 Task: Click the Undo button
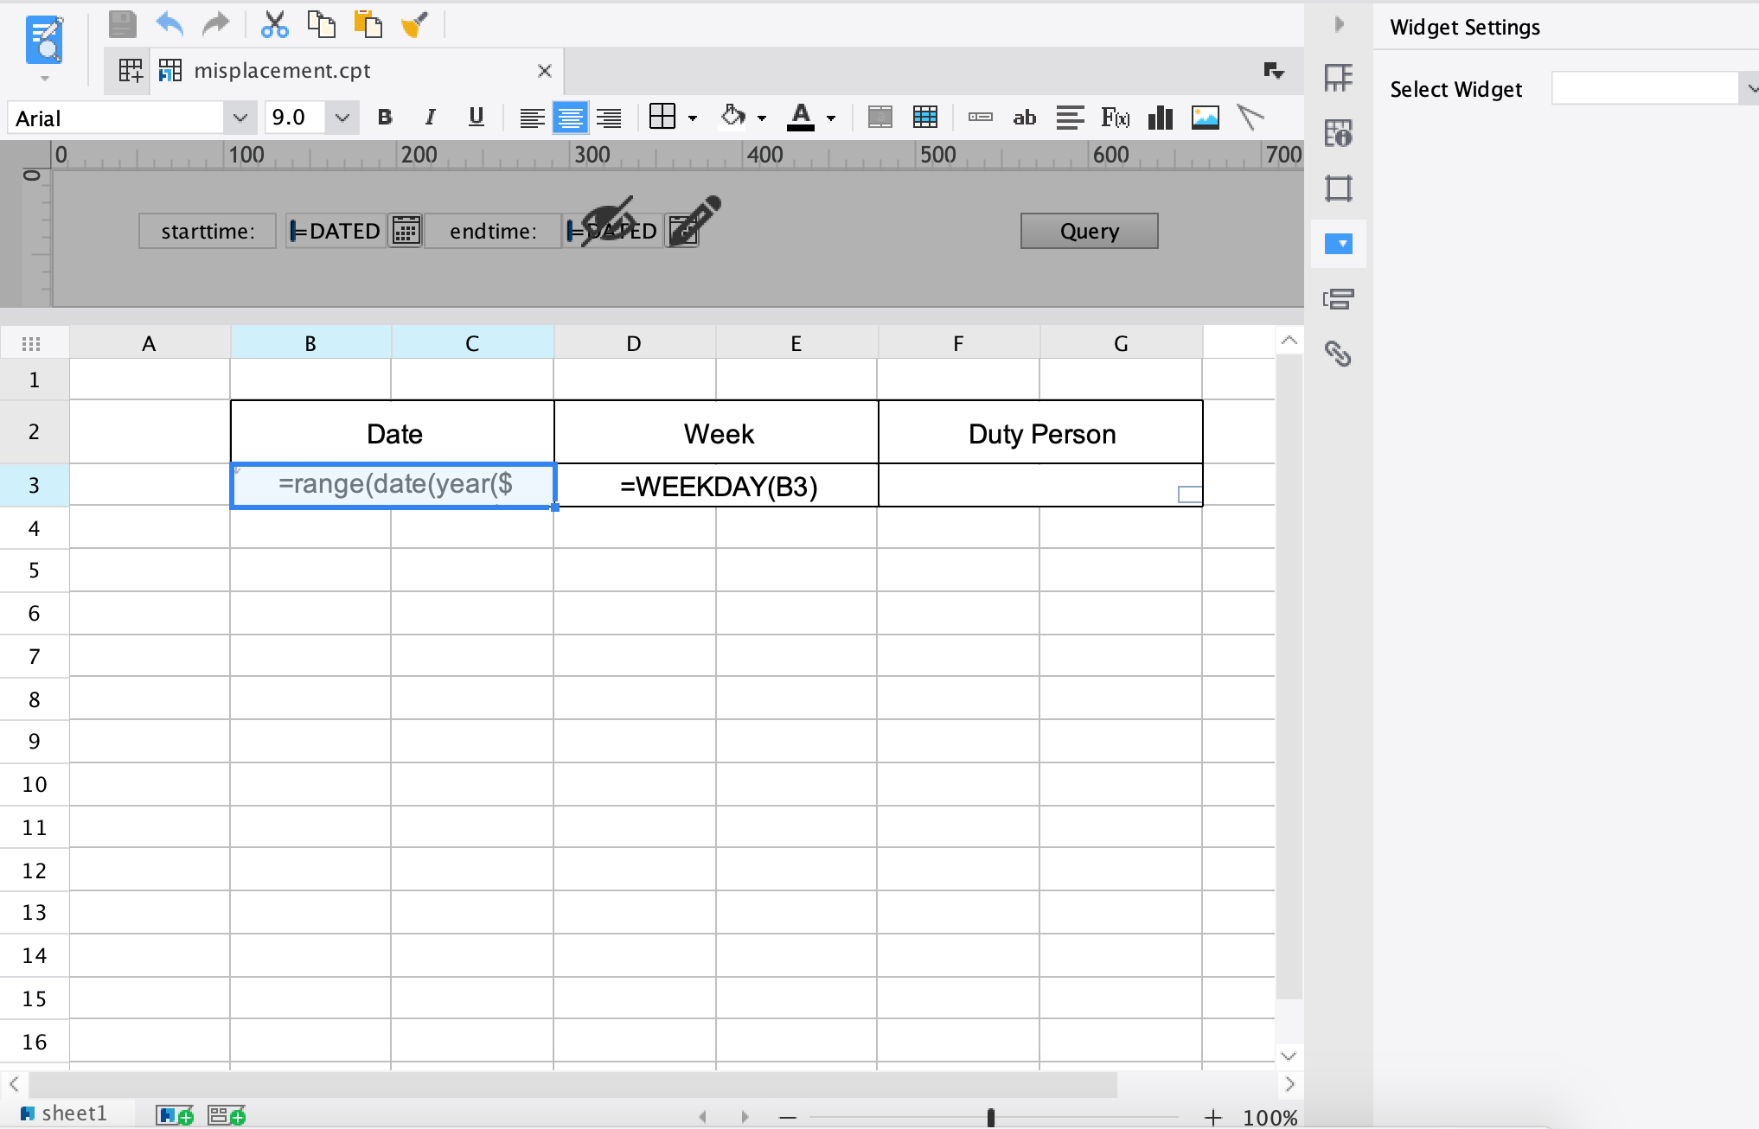click(x=170, y=24)
